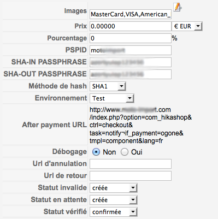
Task: Click the edit images pencil icon
Action: 178,8
